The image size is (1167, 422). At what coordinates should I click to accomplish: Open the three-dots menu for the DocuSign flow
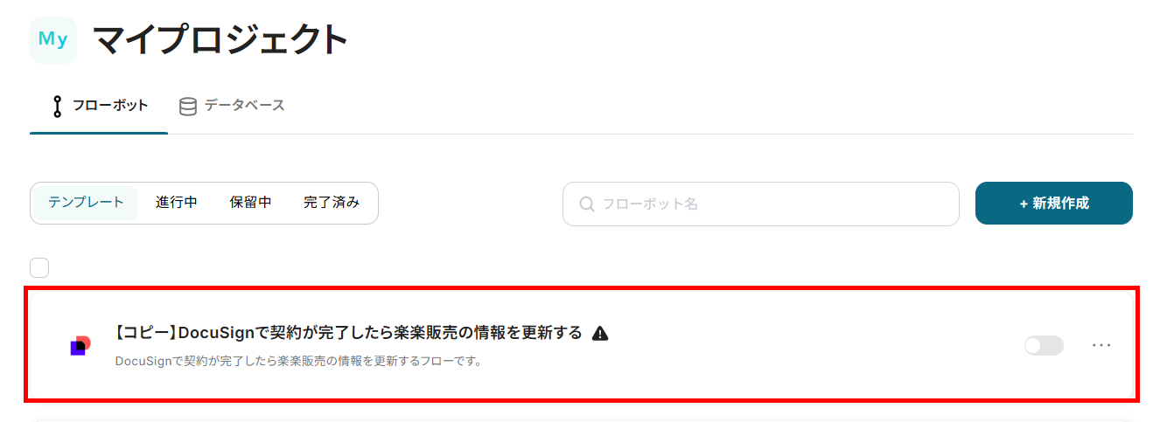pyautogui.click(x=1101, y=345)
